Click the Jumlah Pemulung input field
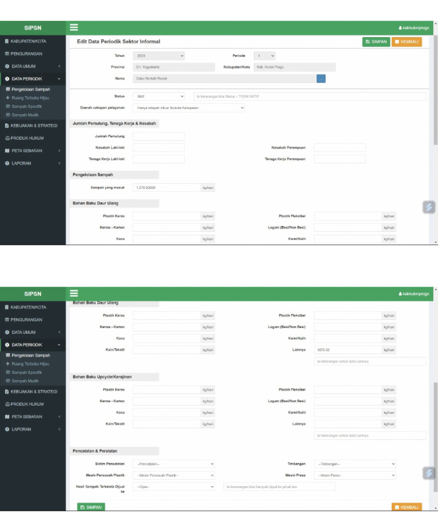This screenshot has width=438, height=532. [x=159, y=136]
